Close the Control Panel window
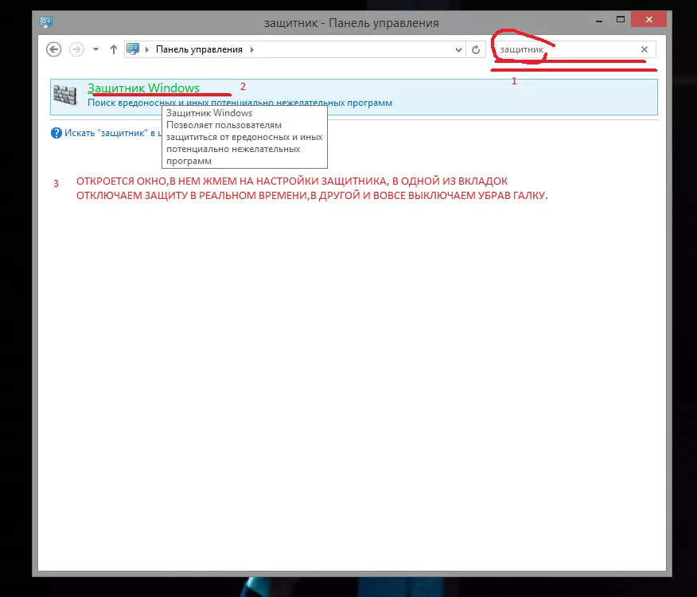The width and height of the screenshot is (697, 597). [x=649, y=20]
